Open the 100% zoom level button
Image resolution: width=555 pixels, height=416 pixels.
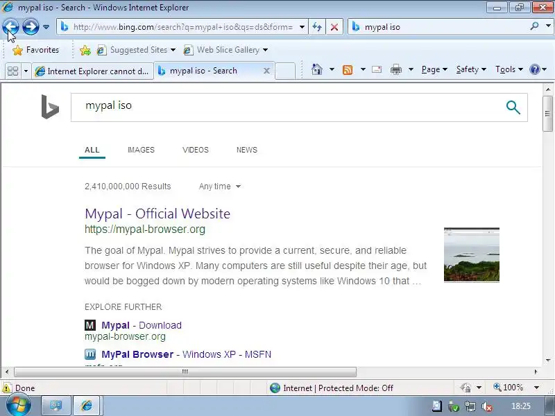coord(509,388)
